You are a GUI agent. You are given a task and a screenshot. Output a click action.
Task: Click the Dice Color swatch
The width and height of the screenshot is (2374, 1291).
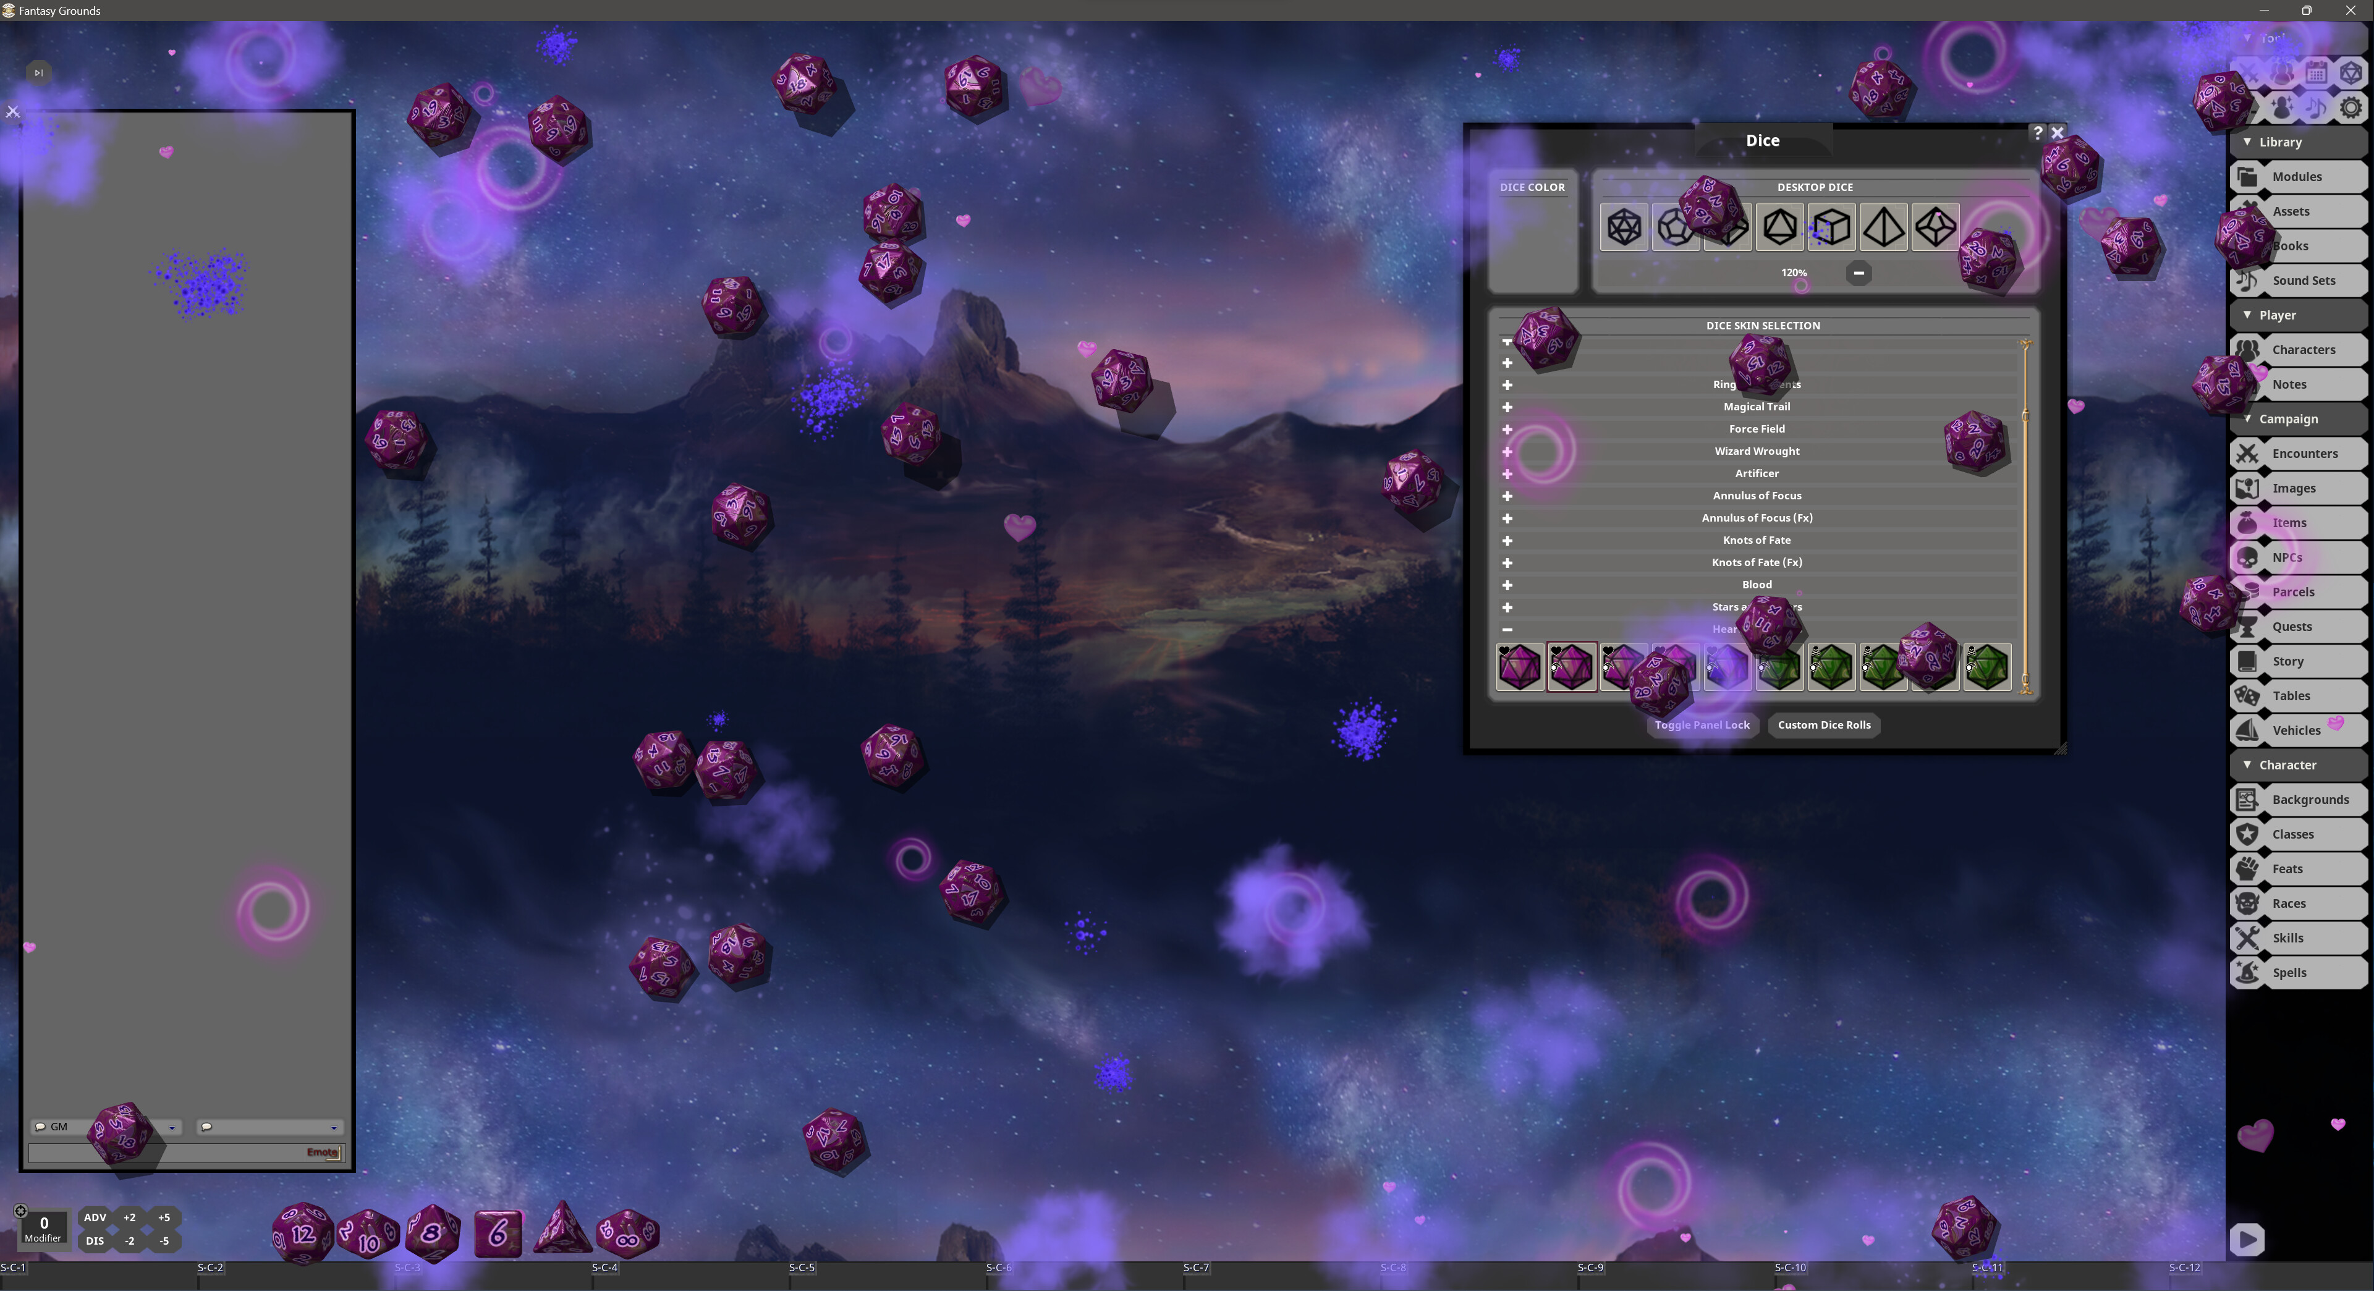pyautogui.click(x=1533, y=244)
